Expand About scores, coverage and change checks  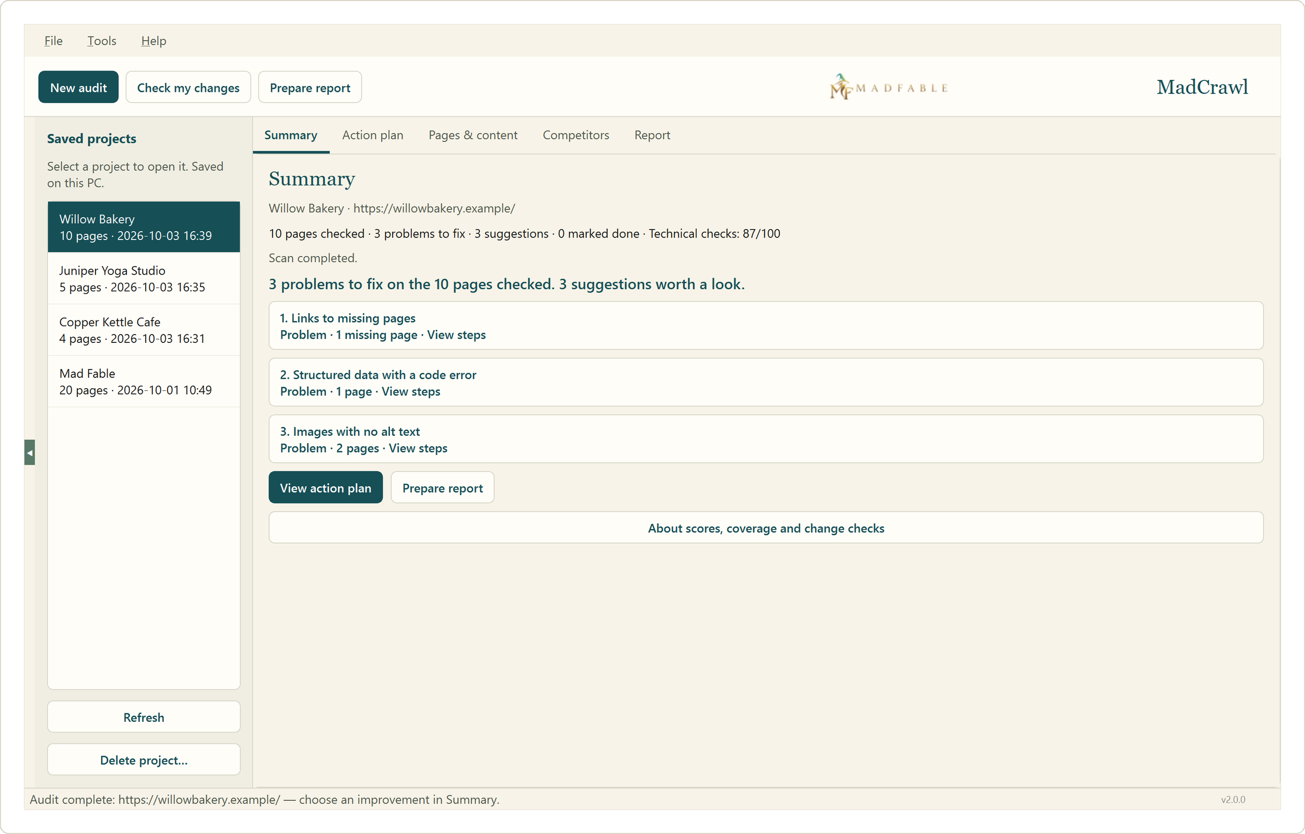click(766, 528)
